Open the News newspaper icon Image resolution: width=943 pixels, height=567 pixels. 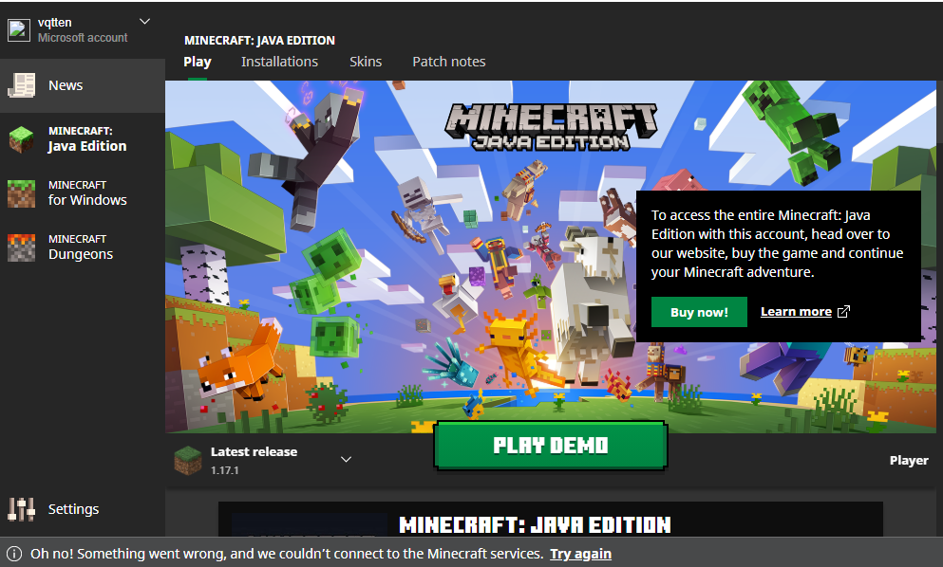(22, 85)
